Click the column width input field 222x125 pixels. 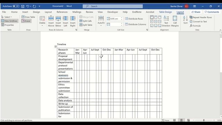[x=115, y=24]
